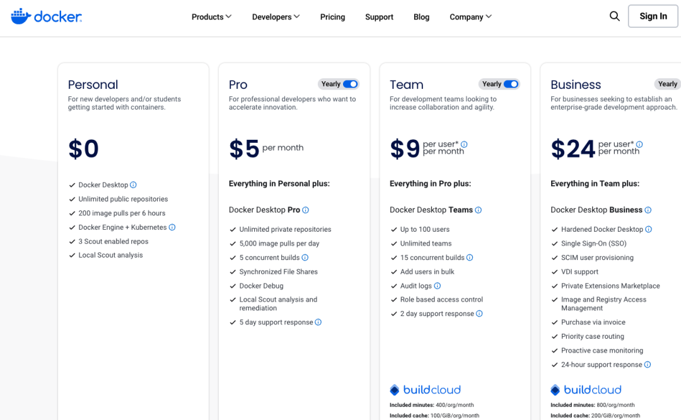Expand the Company dropdown menu
681x420 pixels.
(470, 17)
